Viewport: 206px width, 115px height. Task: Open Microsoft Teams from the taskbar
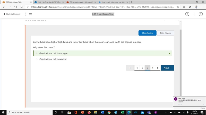(149, 112)
